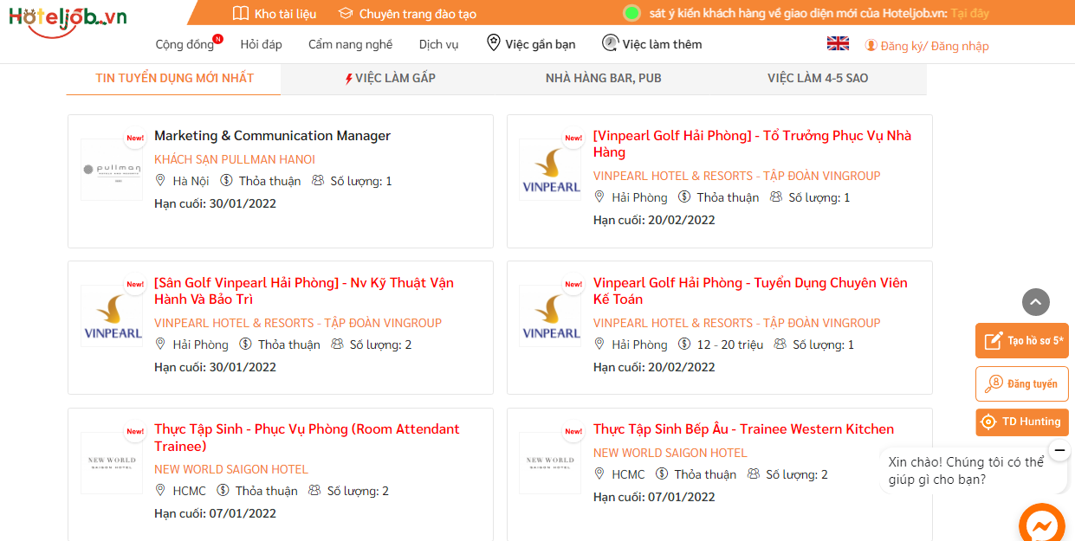The image size is (1075, 541).
Task: Click the scroll-to-top arrow button
Action: coord(1036,302)
